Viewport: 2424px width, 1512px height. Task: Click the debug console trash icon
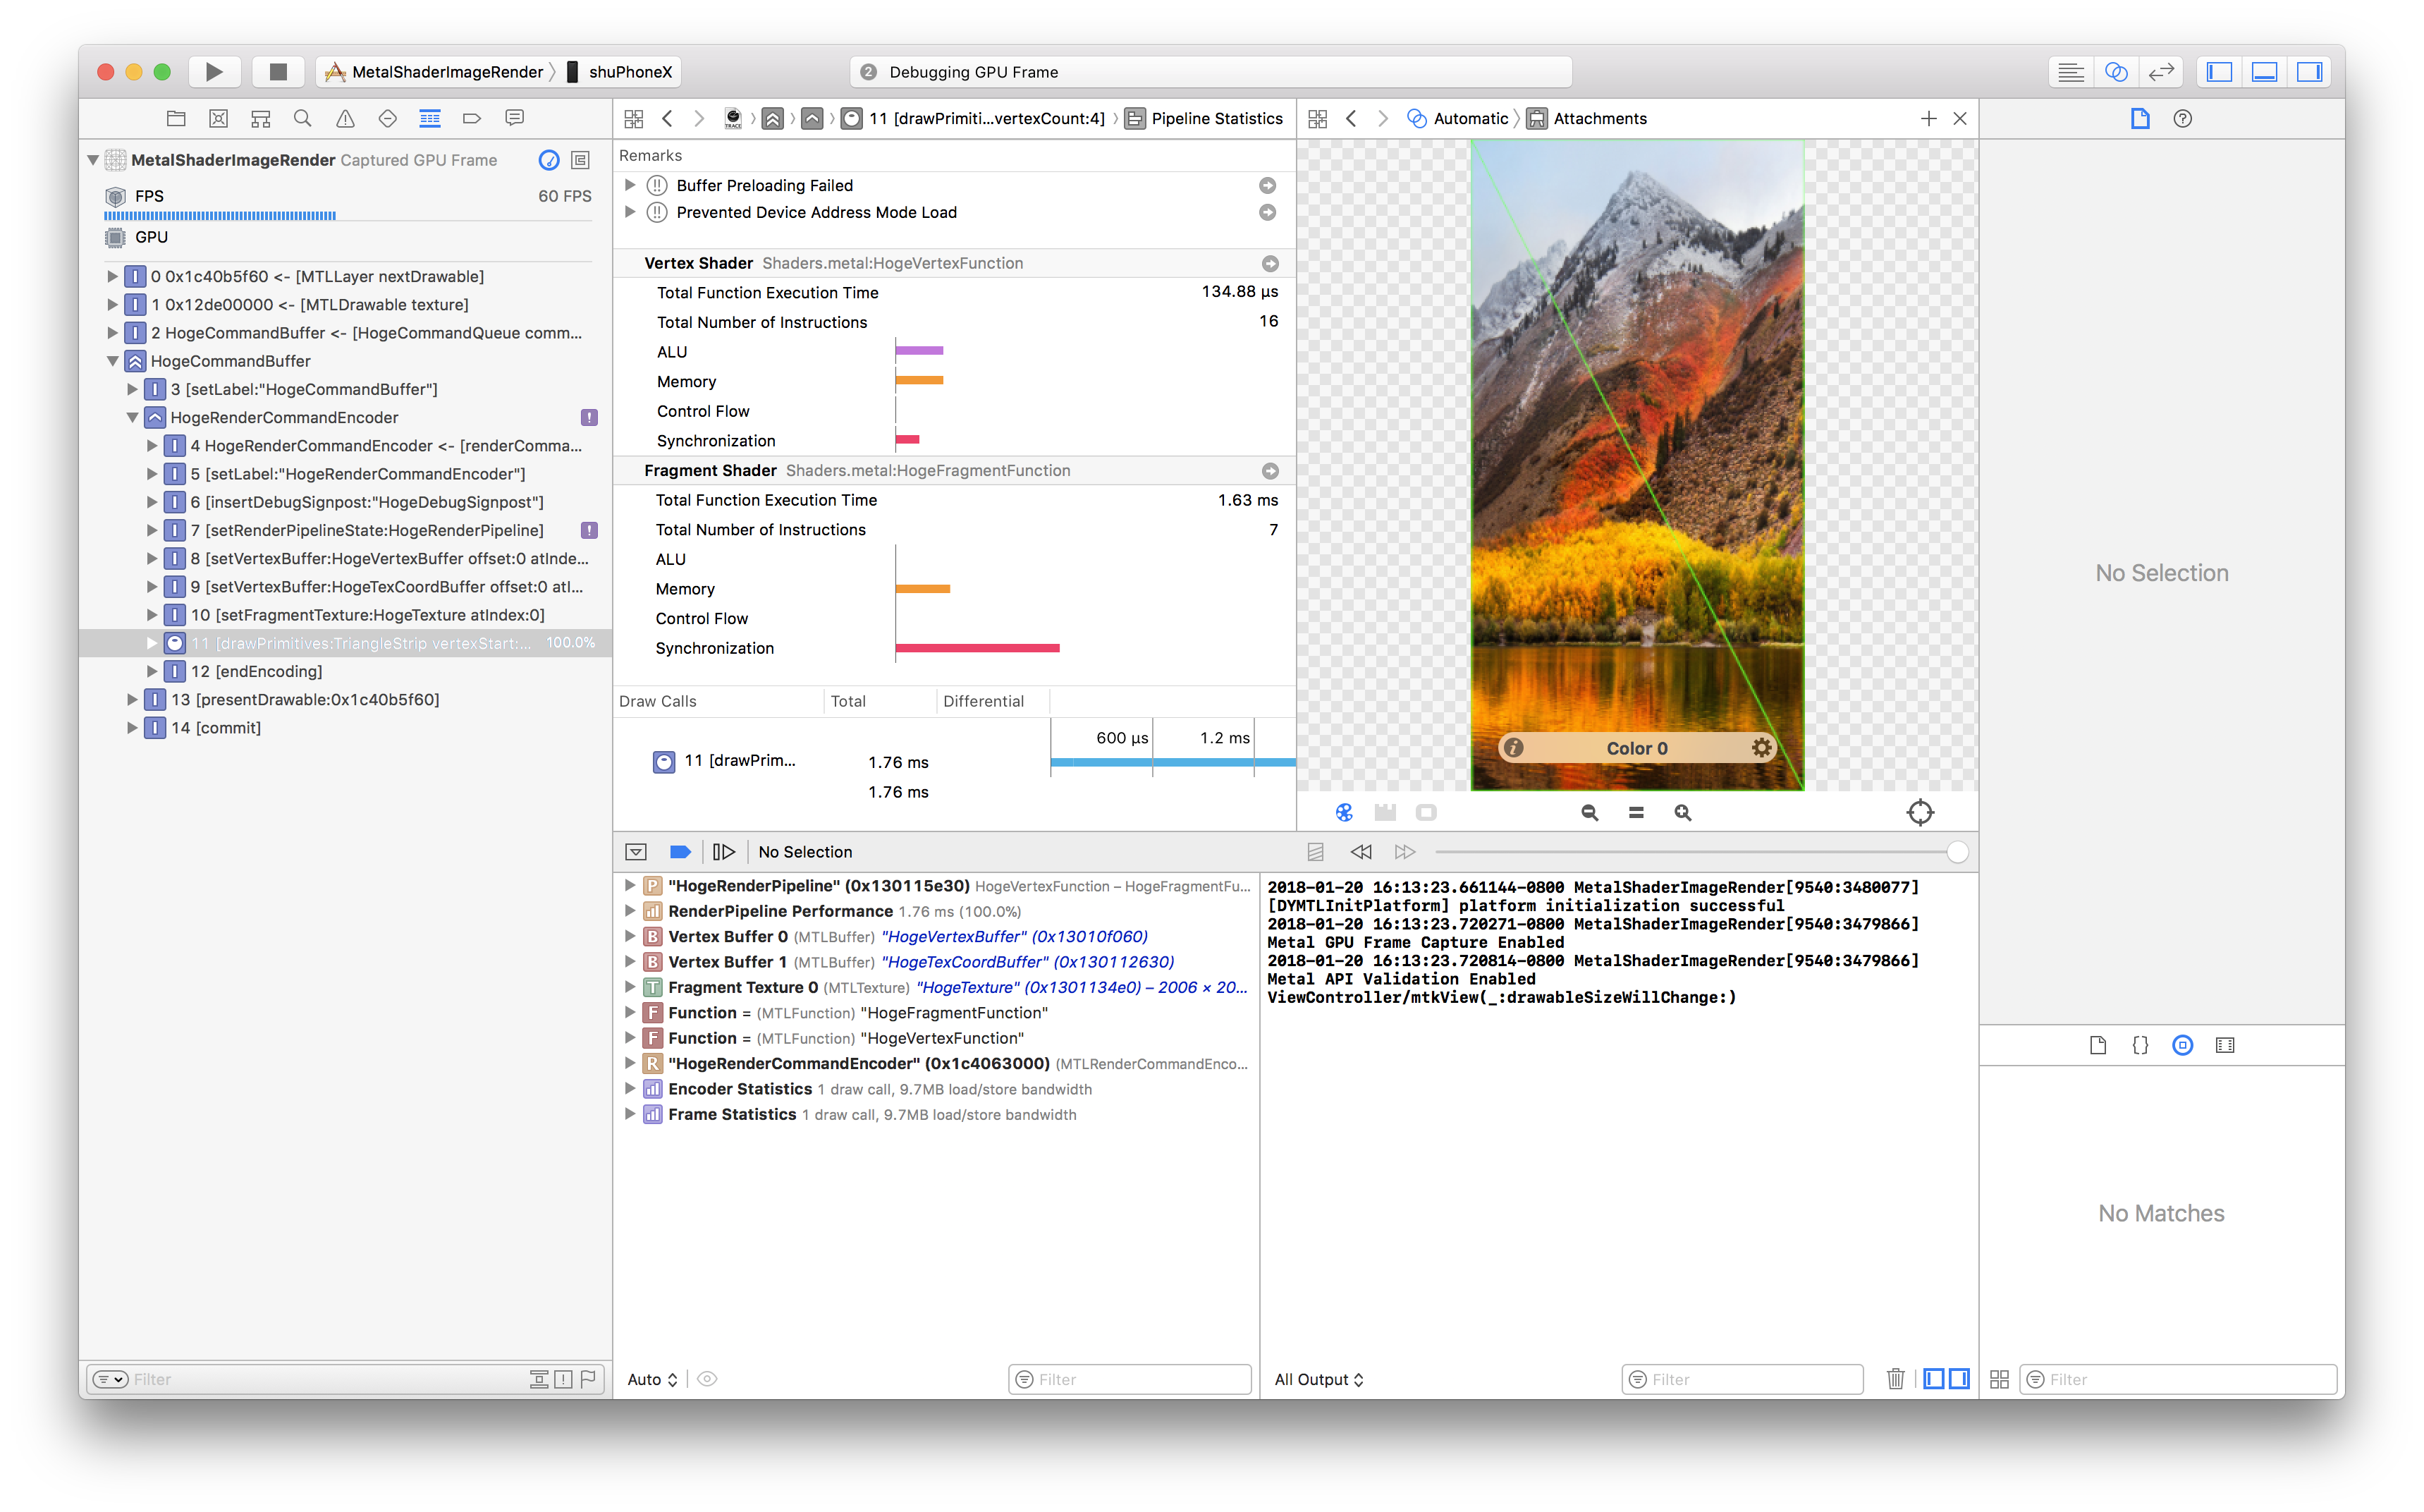(x=1895, y=1379)
